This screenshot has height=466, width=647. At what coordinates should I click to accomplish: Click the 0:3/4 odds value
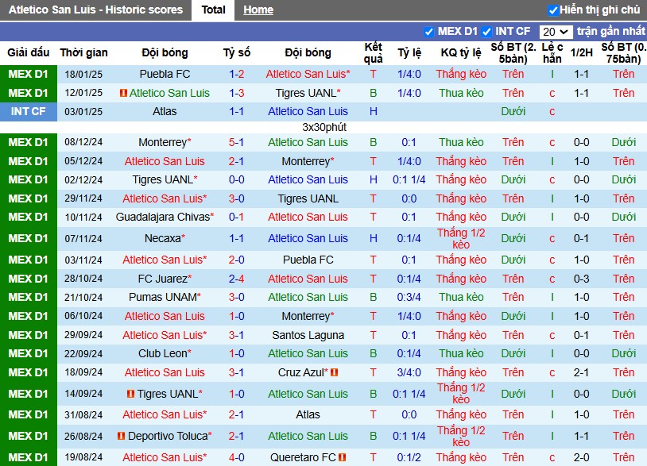point(409,297)
